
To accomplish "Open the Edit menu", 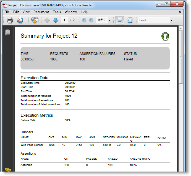I will (x=16, y=12).
